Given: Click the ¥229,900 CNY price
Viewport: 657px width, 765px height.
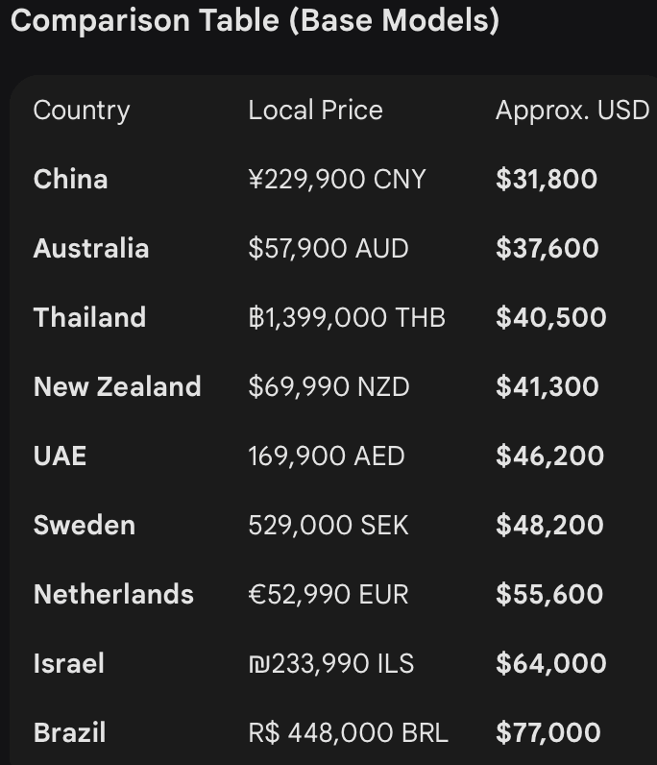Looking at the screenshot, I should (x=336, y=180).
